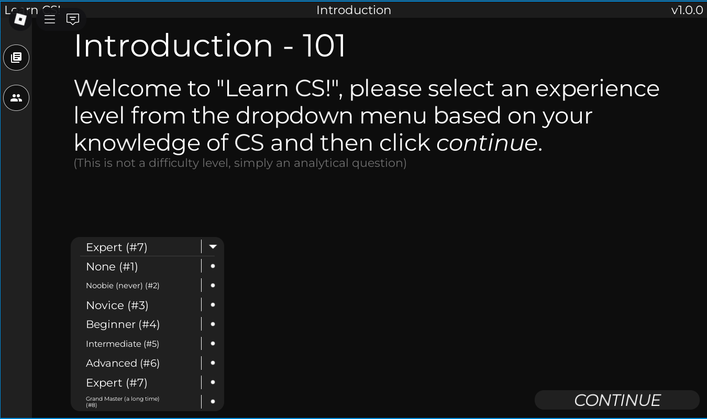Click the hamburger menu icon
Screen dimensions: 707x419
click(50, 19)
